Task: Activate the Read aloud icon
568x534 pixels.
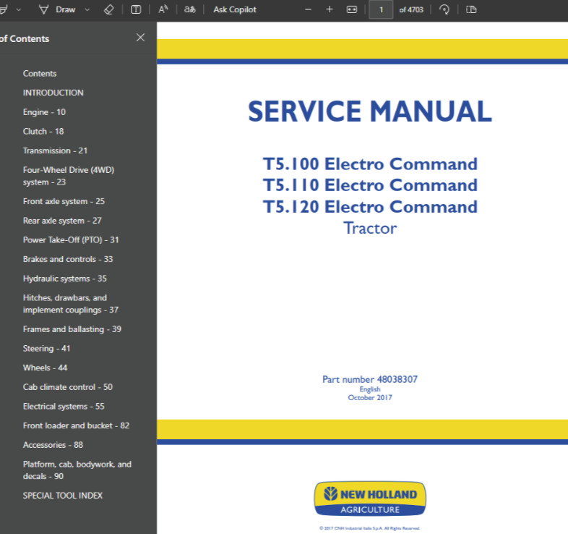Action: pyautogui.click(x=163, y=10)
